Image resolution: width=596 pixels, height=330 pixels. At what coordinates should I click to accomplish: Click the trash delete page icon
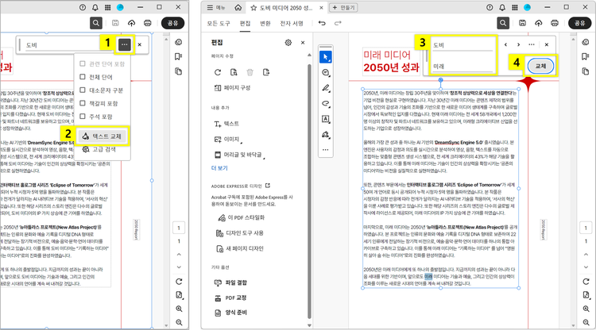250,72
